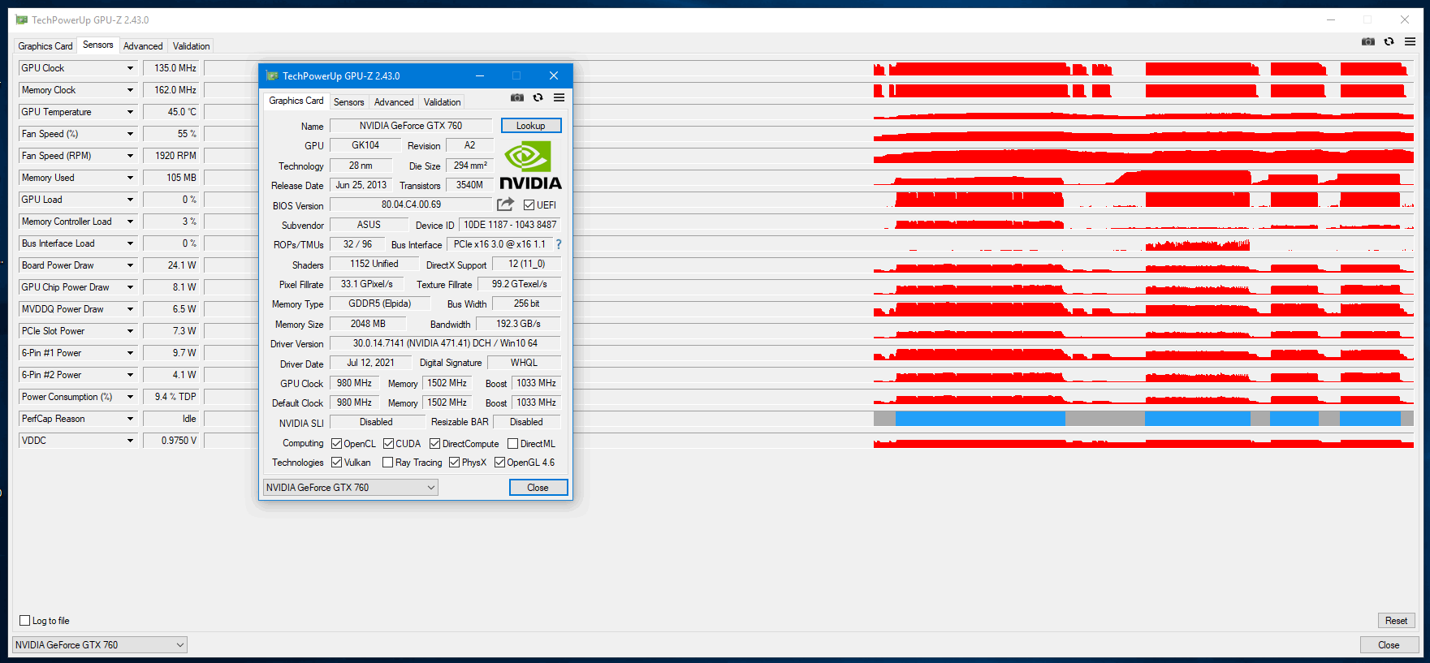Image resolution: width=1430 pixels, height=663 pixels.
Task: Open the VDDC sensor dropdown
Action: 130,441
